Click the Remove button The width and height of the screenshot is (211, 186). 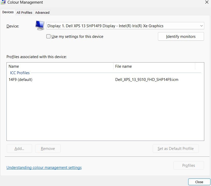point(48,148)
